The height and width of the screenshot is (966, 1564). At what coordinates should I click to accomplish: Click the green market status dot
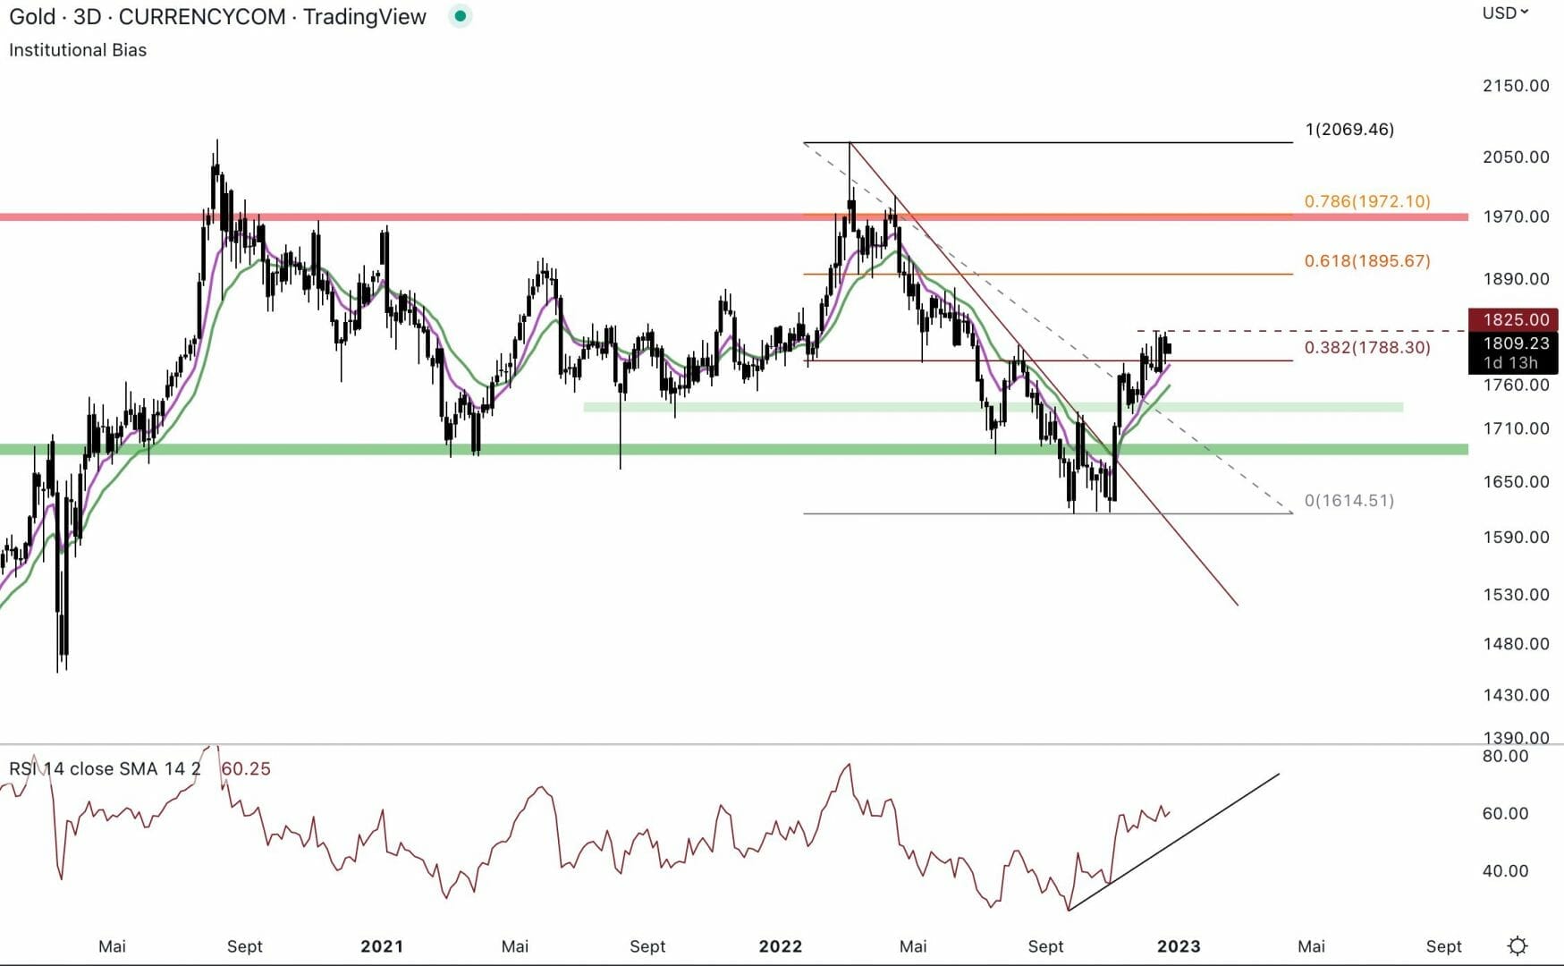coord(460,16)
